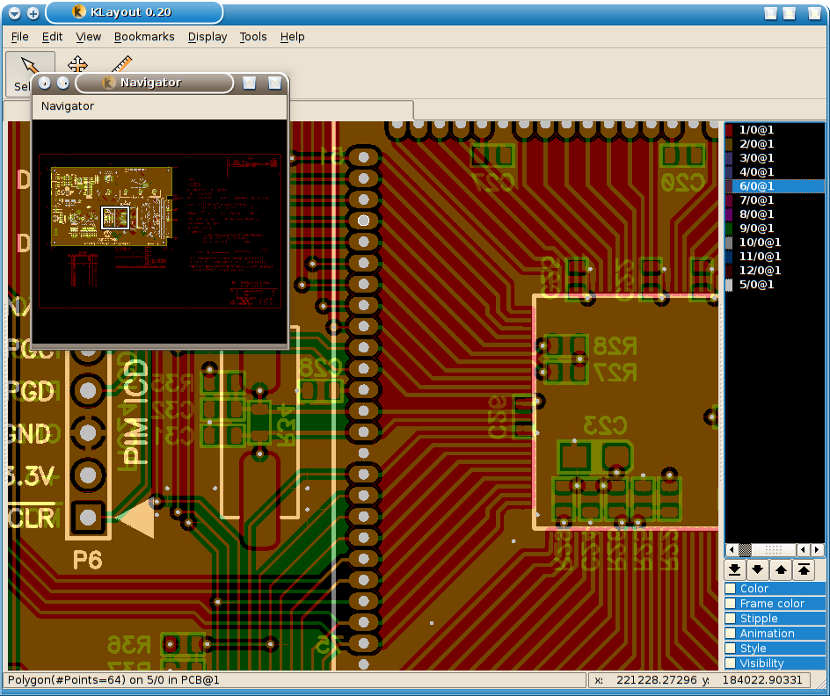Viewport: 830px width, 696px height.
Task: Expand the Animation options panel
Action: point(767,634)
